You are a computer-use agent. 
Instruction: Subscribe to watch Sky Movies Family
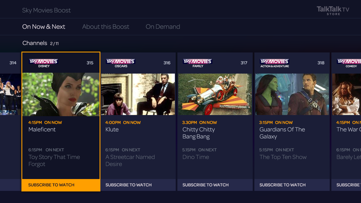pyautogui.click(x=215, y=185)
